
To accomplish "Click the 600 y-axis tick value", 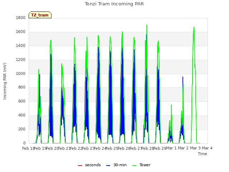I will coord(22,101).
